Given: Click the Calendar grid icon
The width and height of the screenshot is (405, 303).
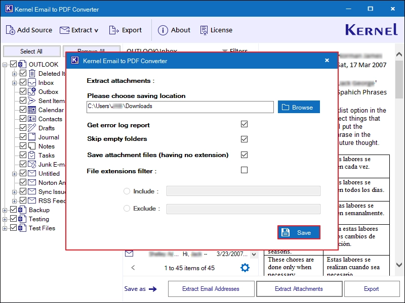Looking at the screenshot, I should 32,110.
